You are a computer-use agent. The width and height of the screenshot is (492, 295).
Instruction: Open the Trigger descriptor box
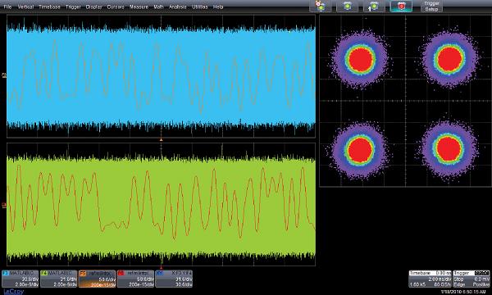[x=471, y=279]
